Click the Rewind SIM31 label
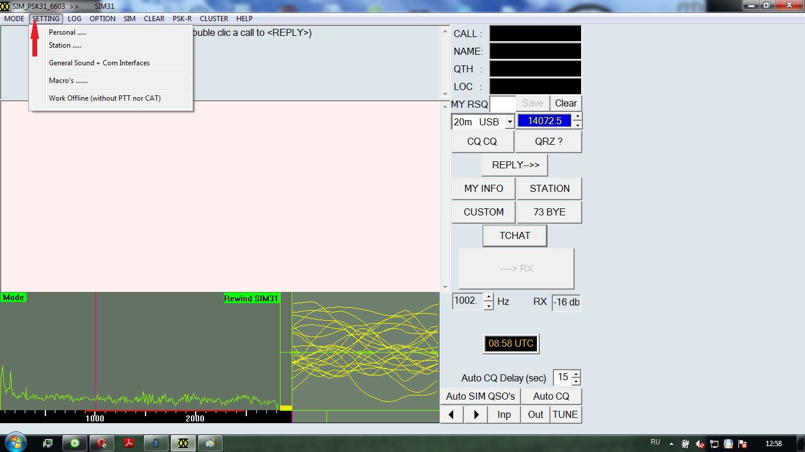The image size is (805, 452). coord(251,298)
